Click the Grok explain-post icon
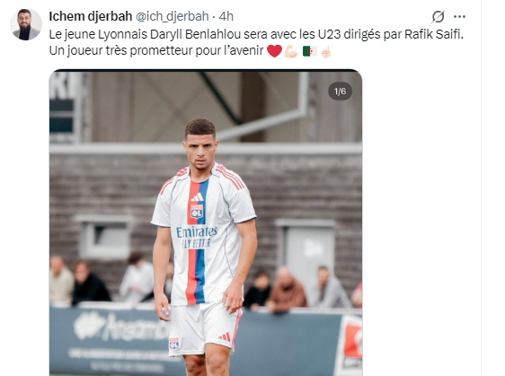The height and width of the screenshot is (376, 505). point(438,16)
